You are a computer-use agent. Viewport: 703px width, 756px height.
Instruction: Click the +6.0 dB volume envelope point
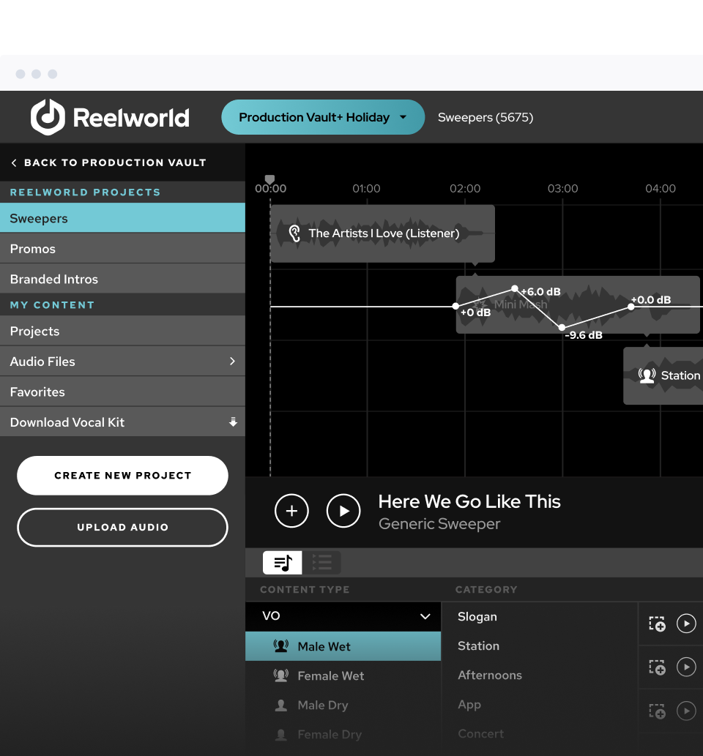[515, 289]
